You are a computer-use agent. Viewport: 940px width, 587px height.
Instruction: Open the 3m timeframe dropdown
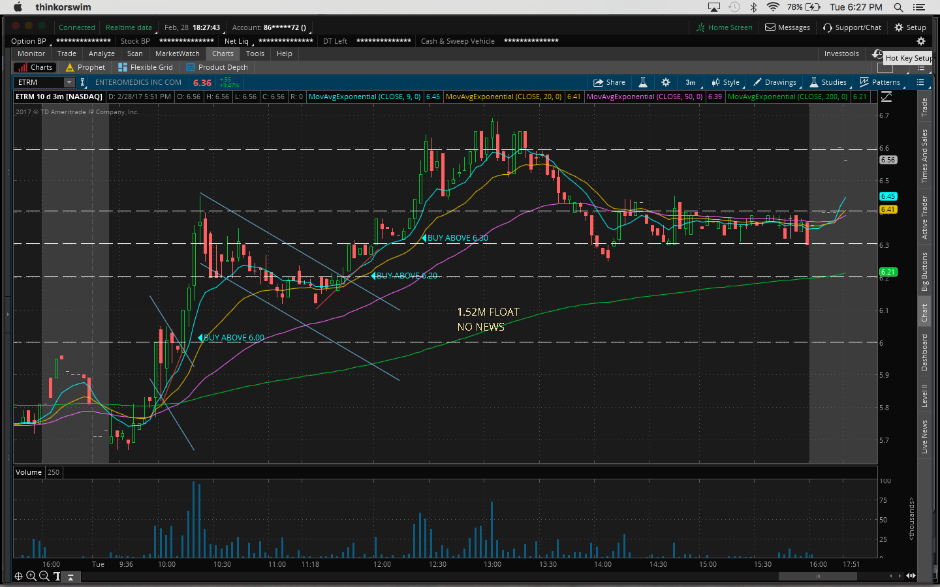pos(691,82)
